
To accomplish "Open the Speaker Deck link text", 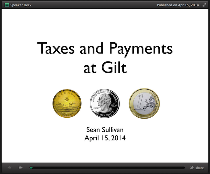I will [21, 5].
